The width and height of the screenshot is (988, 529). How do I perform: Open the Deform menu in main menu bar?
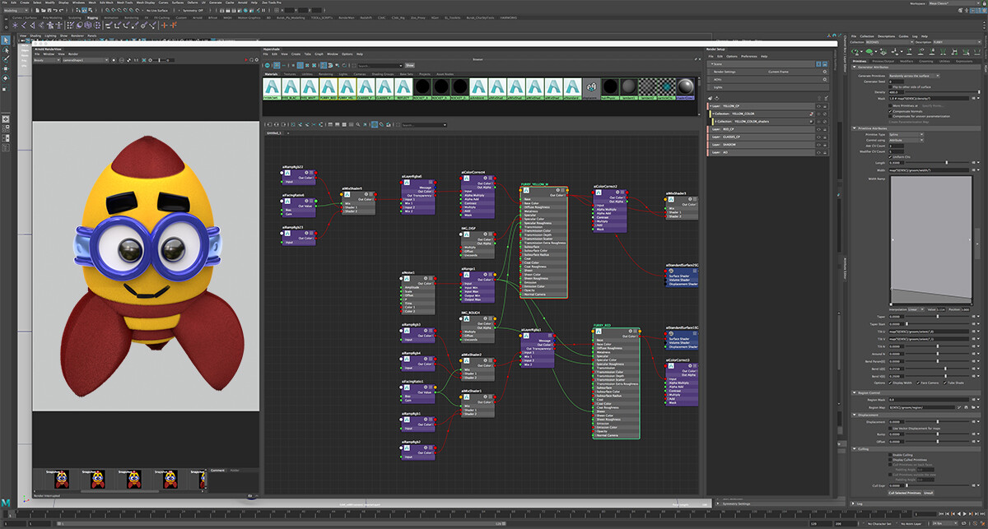pos(193,2)
